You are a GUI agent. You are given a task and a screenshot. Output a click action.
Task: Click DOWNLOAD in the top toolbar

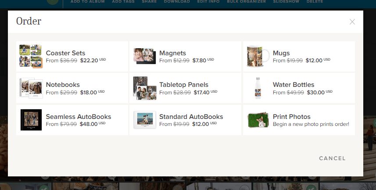(x=177, y=2)
